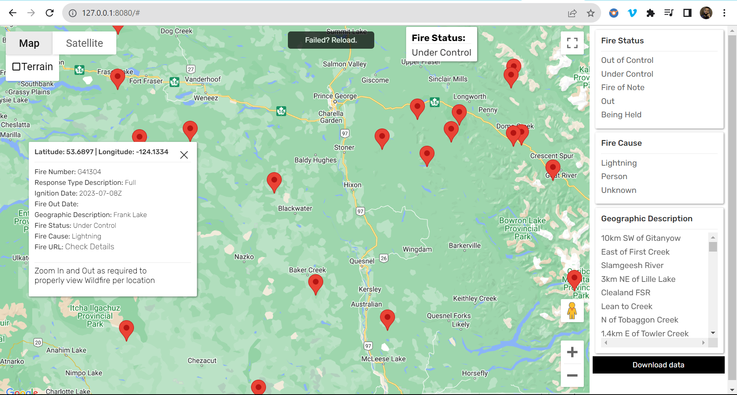This screenshot has width=737, height=395.
Task: Open the media control playlist icon
Action: pyautogui.click(x=669, y=13)
